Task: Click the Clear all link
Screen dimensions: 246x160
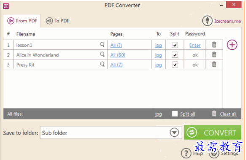Action: 228,114
